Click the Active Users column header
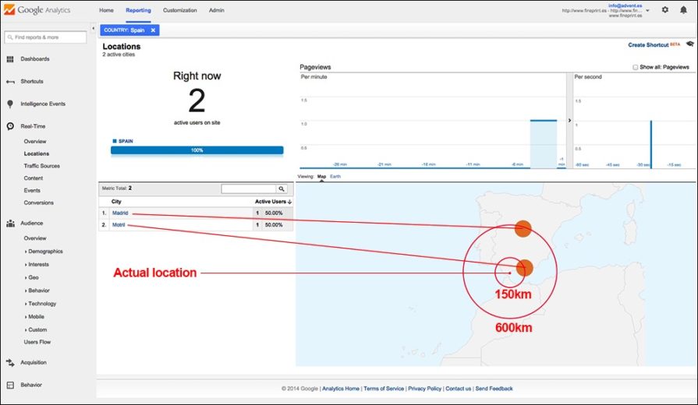This screenshot has height=405, width=698. pyautogui.click(x=270, y=202)
